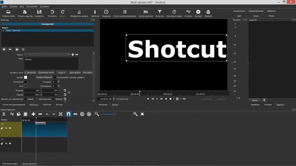Image resolution: width=296 pixels, height=166 pixels.
Task: Hide track V2 with eye icon
Action: pyautogui.click(x=10, y=128)
